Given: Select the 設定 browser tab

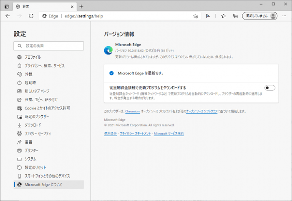Looking at the screenshot, I should pyautogui.click(x=45, y=7).
